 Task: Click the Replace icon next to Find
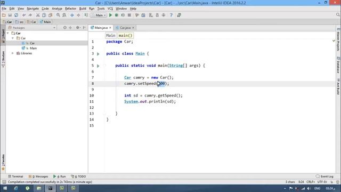tap(64, 15)
